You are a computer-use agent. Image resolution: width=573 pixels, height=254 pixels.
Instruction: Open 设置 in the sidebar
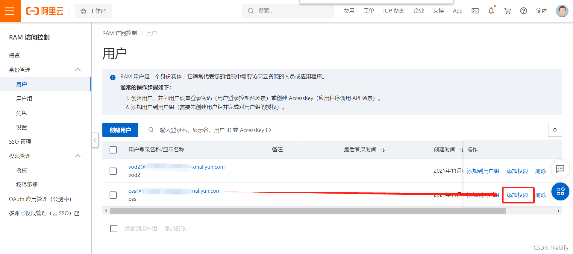point(22,127)
